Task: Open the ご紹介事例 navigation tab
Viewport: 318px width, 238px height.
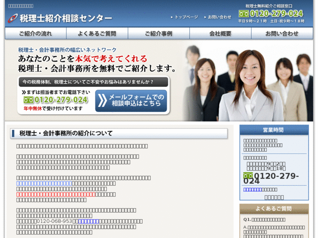Action: (159, 34)
